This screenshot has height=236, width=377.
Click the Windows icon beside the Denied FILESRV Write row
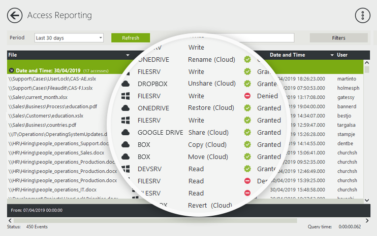click(124, 96)
